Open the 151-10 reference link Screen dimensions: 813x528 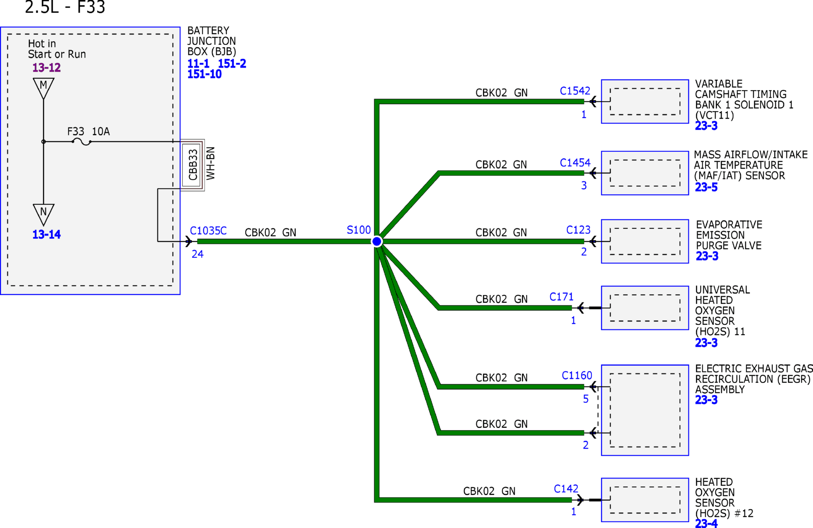pyautogui.click(x=204, y=74)
